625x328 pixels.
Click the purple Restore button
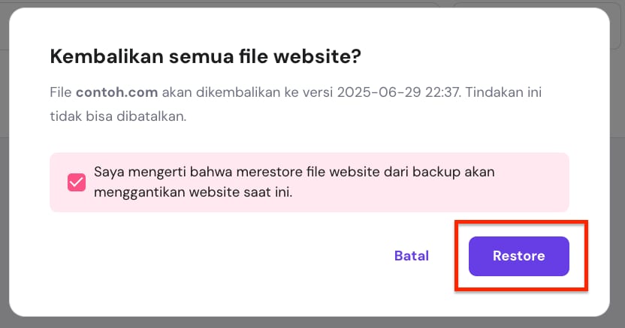click(518, 256)
